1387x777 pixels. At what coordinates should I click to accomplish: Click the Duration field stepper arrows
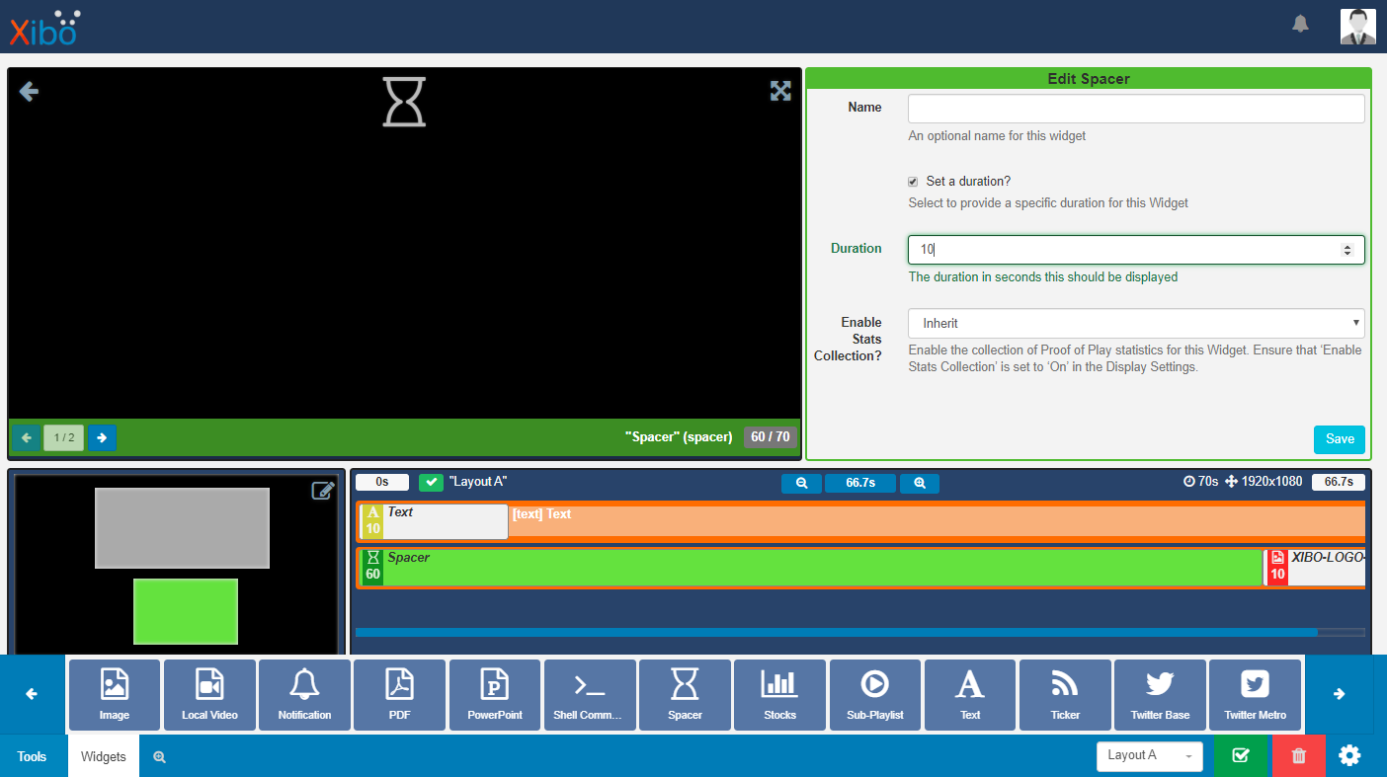pyautogui.click(x=1346, y=250)
